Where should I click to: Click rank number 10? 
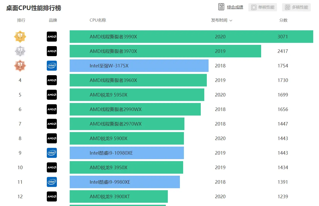20,167
